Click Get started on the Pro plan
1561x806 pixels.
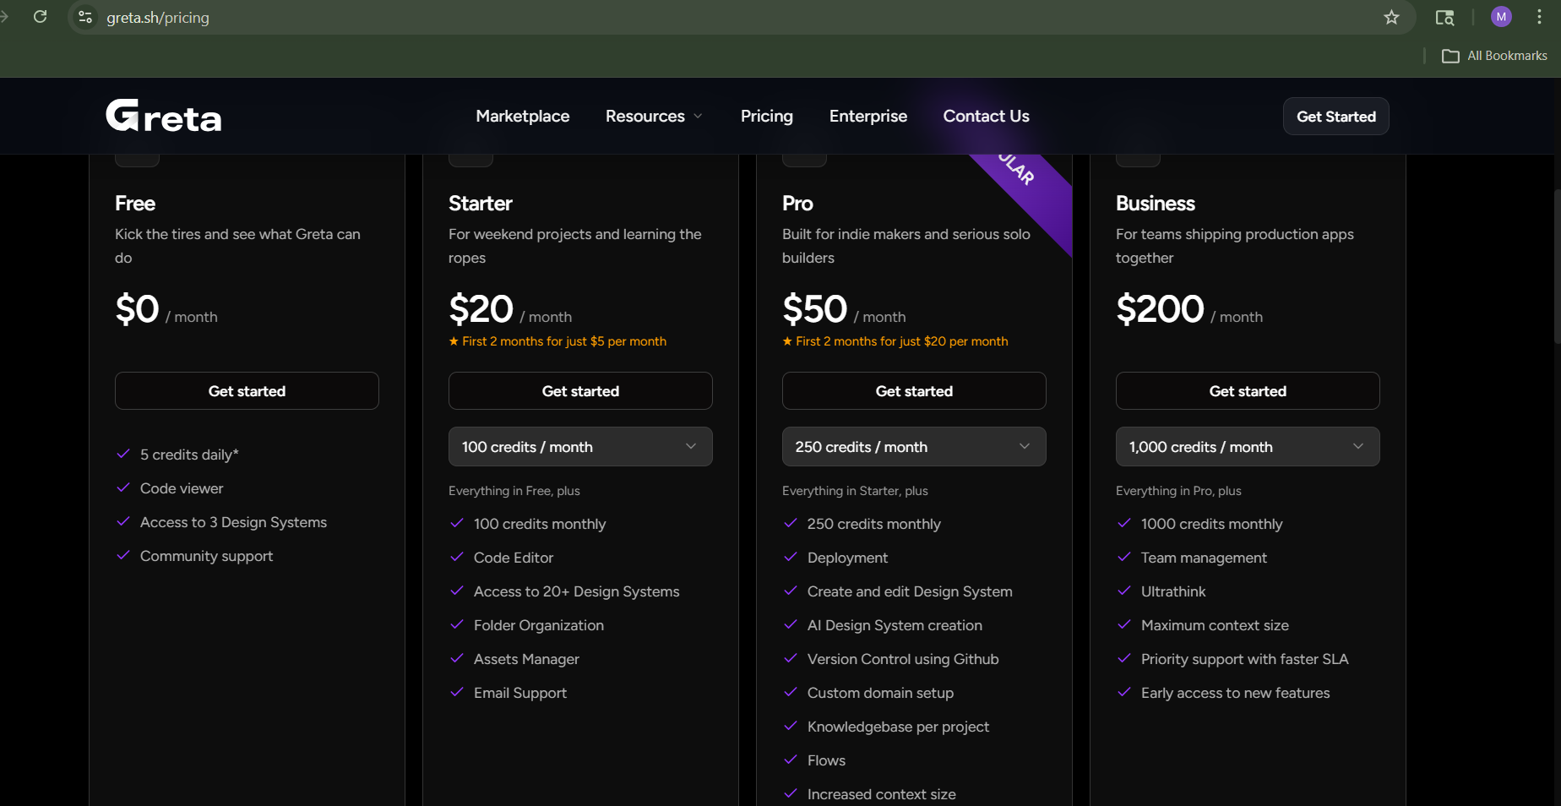[914, 391]
